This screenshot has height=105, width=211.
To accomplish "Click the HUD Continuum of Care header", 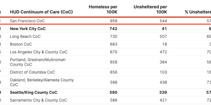I will click(41, 12).
